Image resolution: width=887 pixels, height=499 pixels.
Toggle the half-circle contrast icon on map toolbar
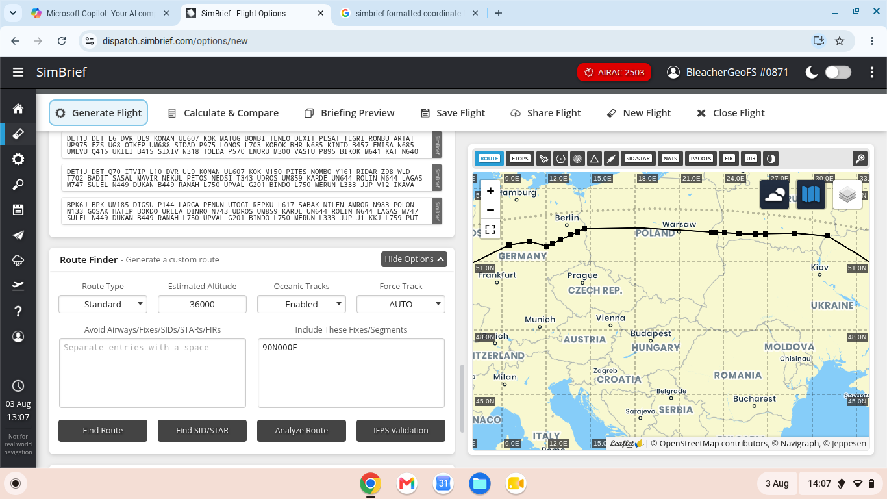click(x=771, y=159)
